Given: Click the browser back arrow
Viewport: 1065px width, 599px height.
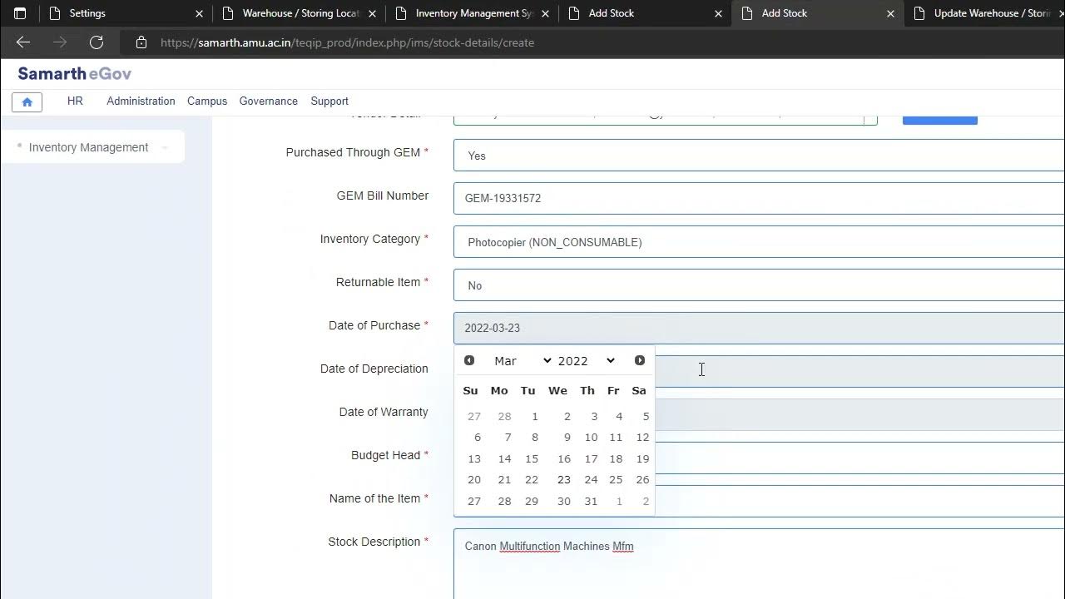Looking at the screenshot, I should click(x=23, y=42).
